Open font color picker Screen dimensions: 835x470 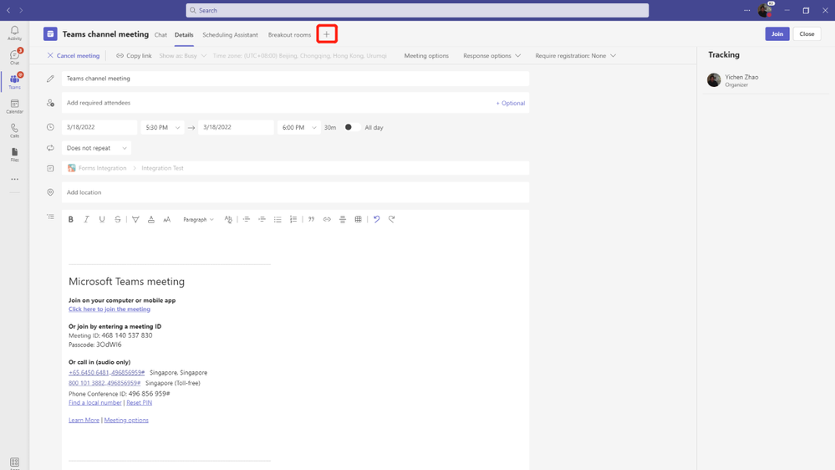click(x=151, y=219)
